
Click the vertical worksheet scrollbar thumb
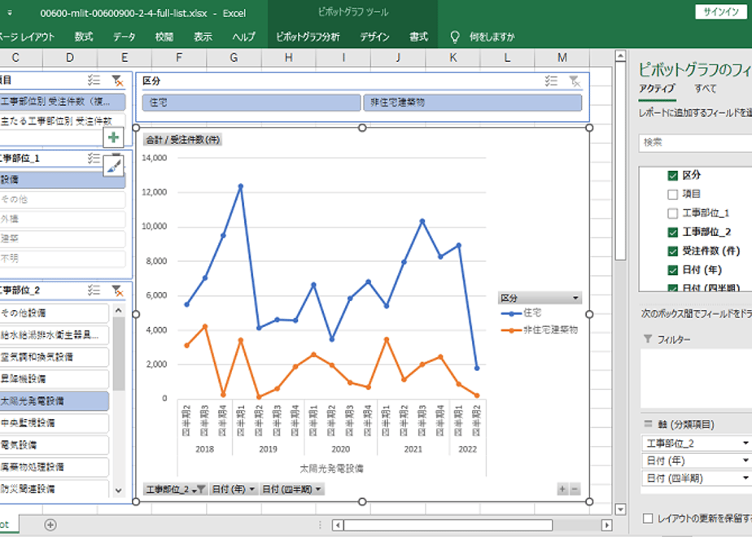click(620, 161)
